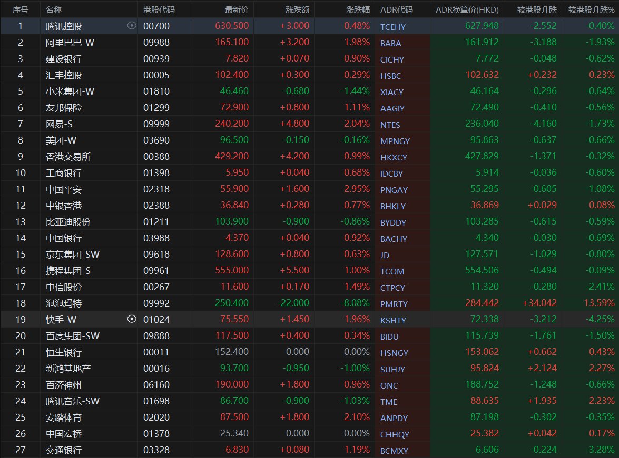Screen dimensions: 619x458
Task: Click ADR code PMRTY
Action: click(x=394, y=304)
